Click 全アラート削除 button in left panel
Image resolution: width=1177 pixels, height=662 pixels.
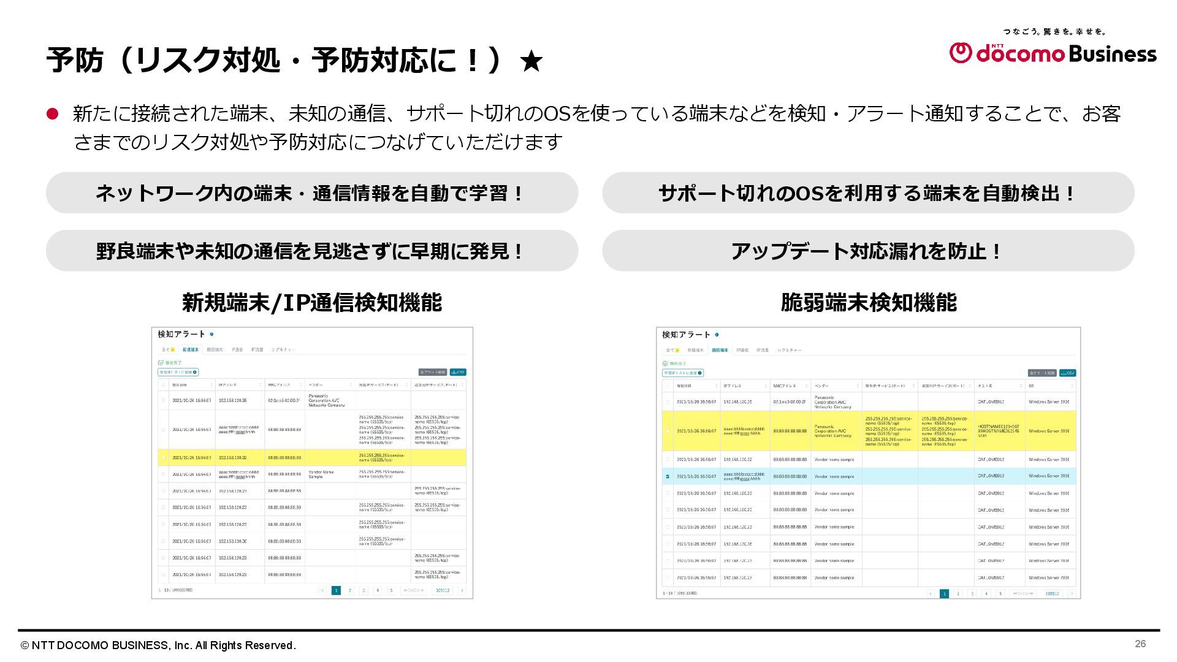pyautogui.click(x=432, y=372)
